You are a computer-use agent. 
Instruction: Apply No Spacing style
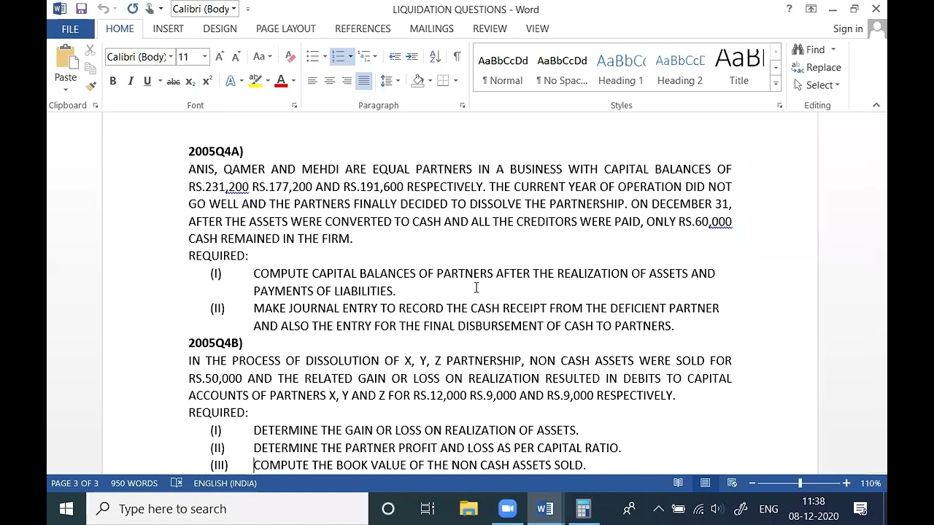point(562,68)
